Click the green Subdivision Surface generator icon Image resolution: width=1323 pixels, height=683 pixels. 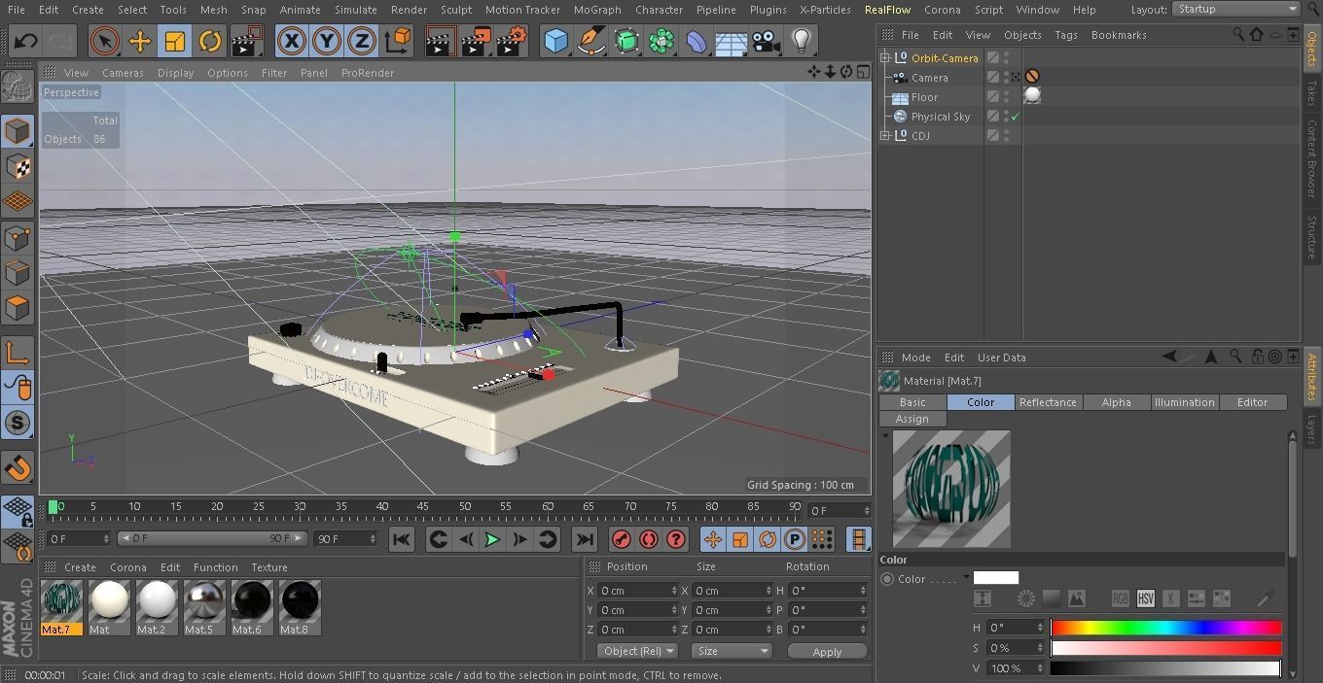pyautogui.click(x=626, y=42)
